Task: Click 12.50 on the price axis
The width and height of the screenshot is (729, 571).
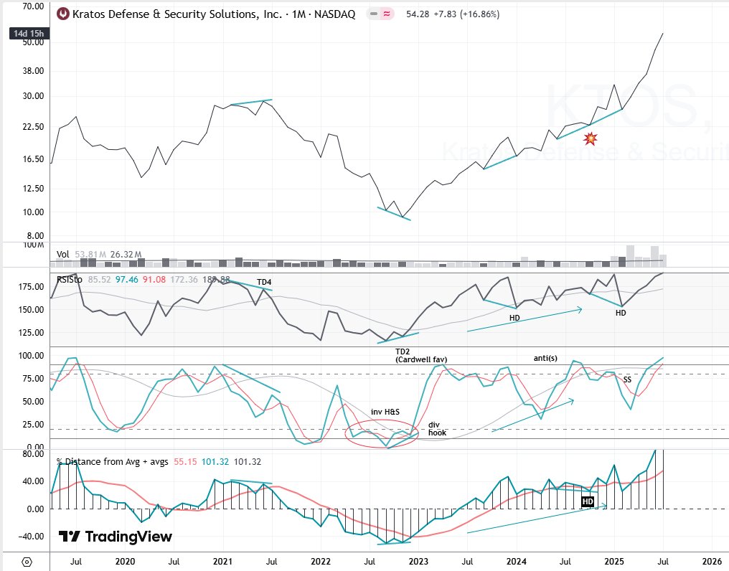Action: point(34,189)
